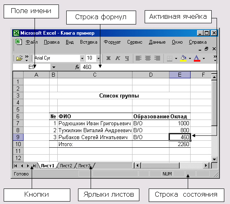Open Файл menu
Viewport: 230px width, 204px height.
point(32,42)
